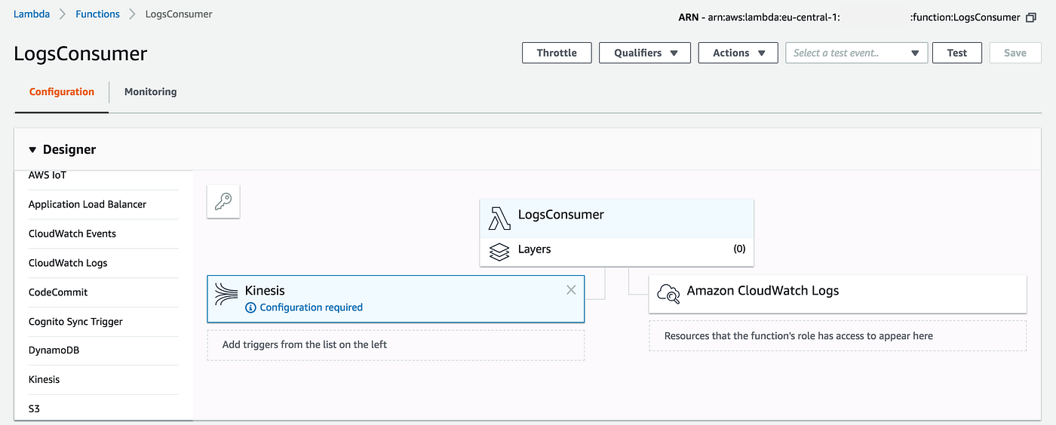Viewport: 1056px width, 425px height.
Task: Click the Amazon CloudWatch Logs cloud icon
Action: point(668,293)
